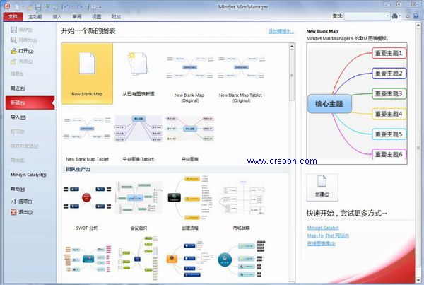Click the 打开 yellow folder icon
Image resolution: width=424 pixels, height=285 pixels.
click(x=13, y=51)
